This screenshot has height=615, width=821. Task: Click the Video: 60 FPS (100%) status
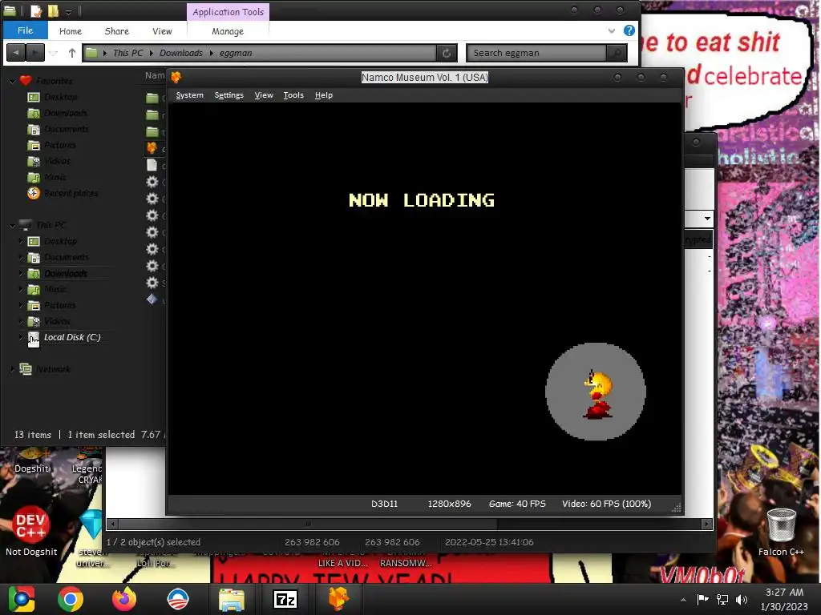(x=607, y=504)
